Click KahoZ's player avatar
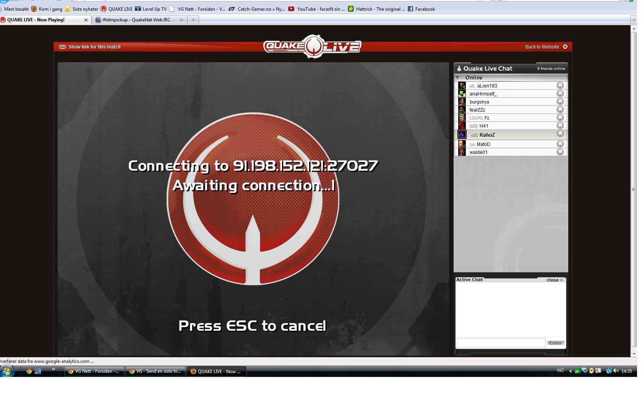This screenshot has height=401, width=642. (x=462, y=135)
